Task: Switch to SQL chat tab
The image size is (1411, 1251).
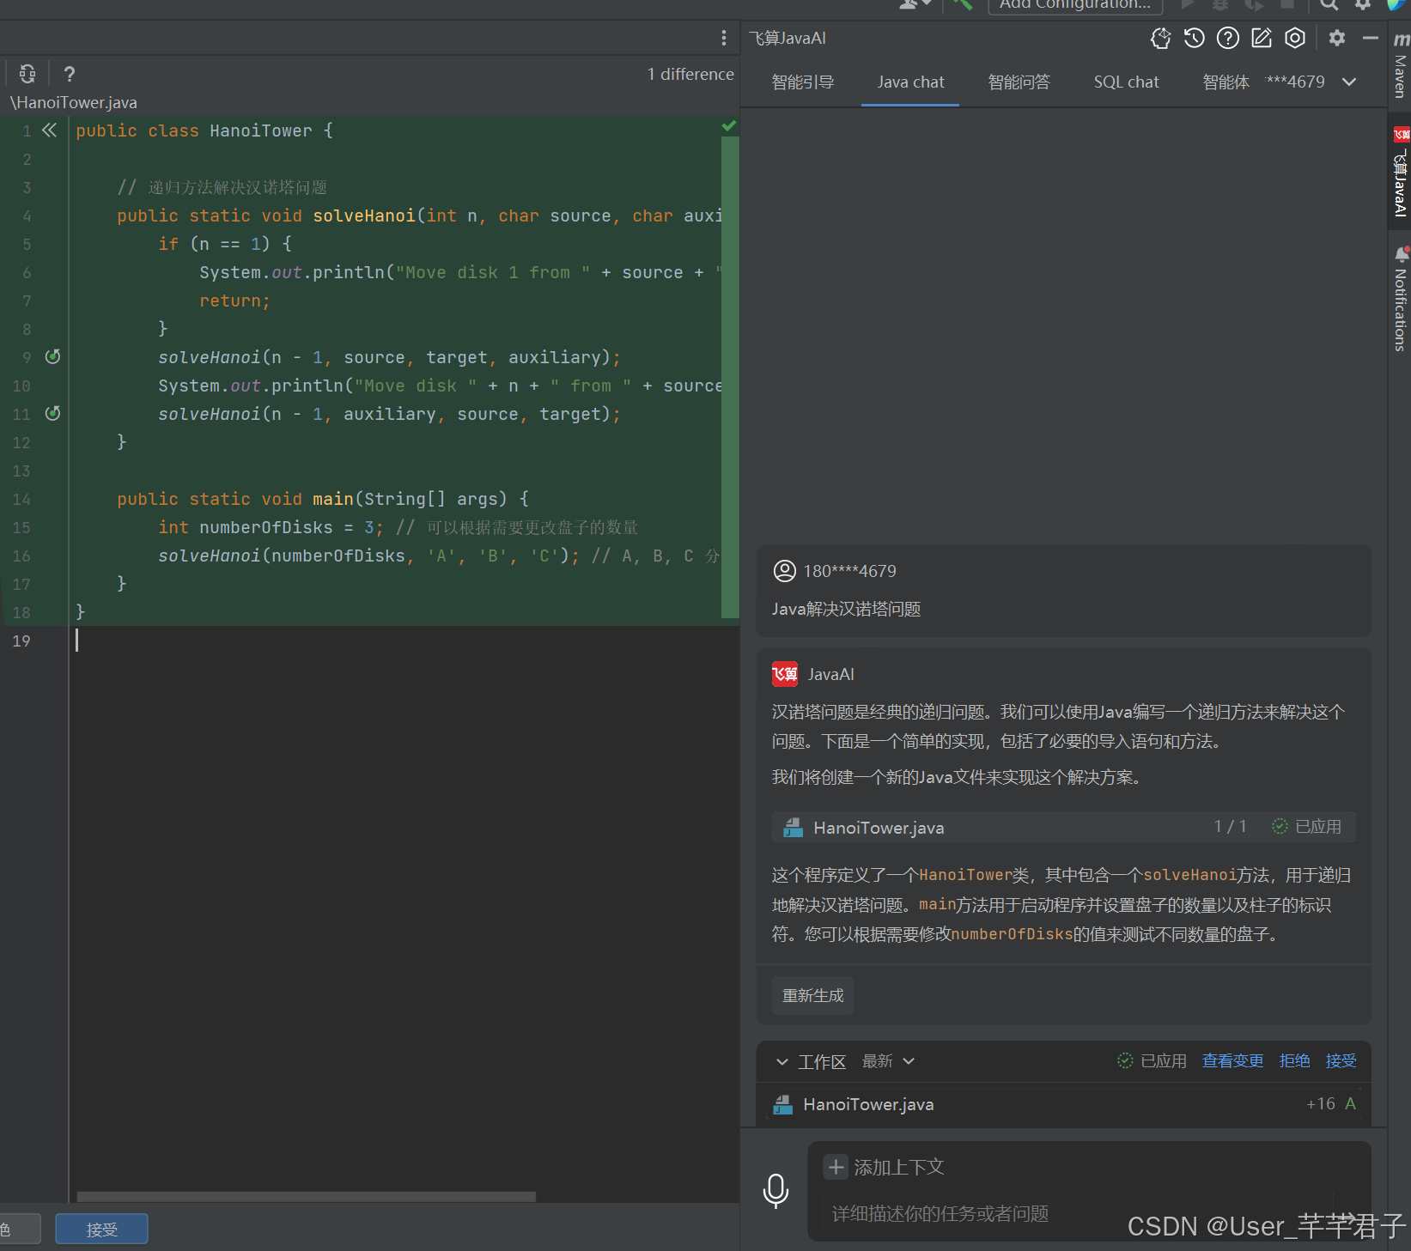Action: 1126,82
